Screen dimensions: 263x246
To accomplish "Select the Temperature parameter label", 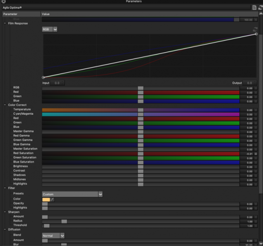I will tap(22, 109).
